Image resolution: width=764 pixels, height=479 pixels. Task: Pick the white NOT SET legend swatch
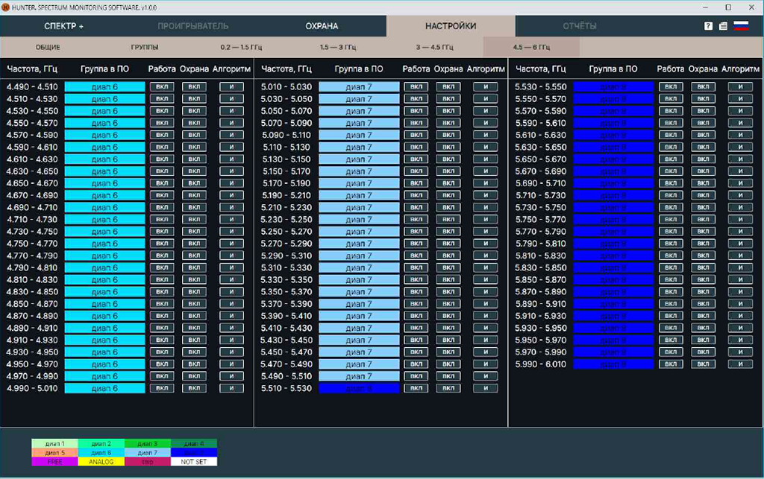194,461
